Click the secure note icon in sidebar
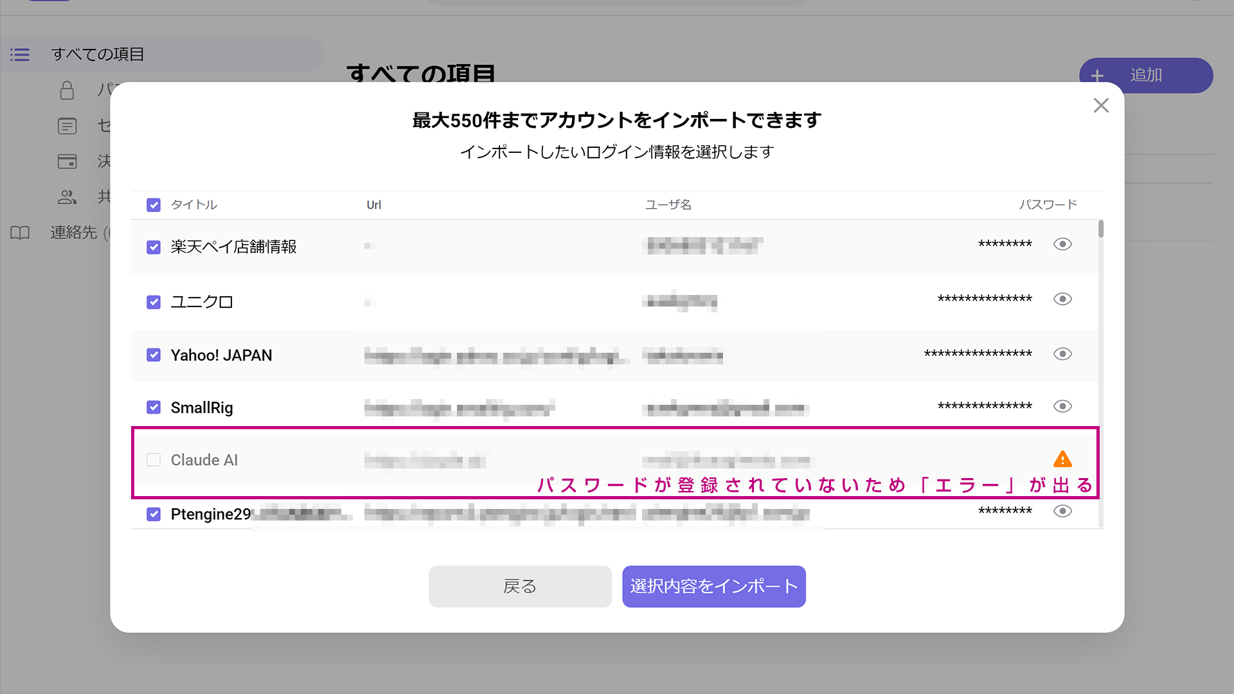 pos(67,126)
